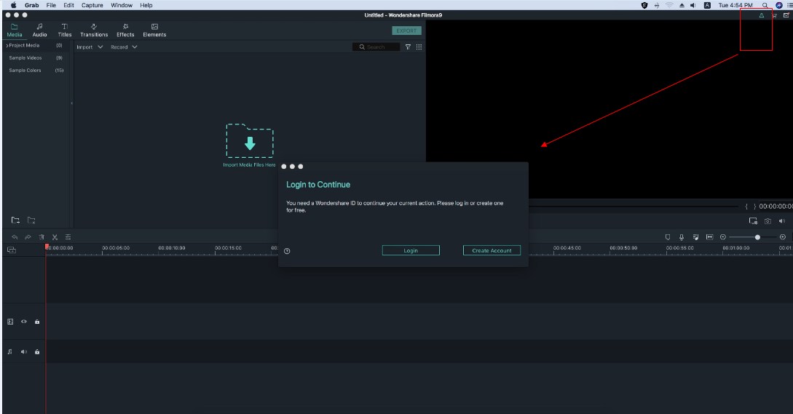Screen dimensions: 793x414
Task: Toggle lock on the audio track
Action: coord(37,352)
